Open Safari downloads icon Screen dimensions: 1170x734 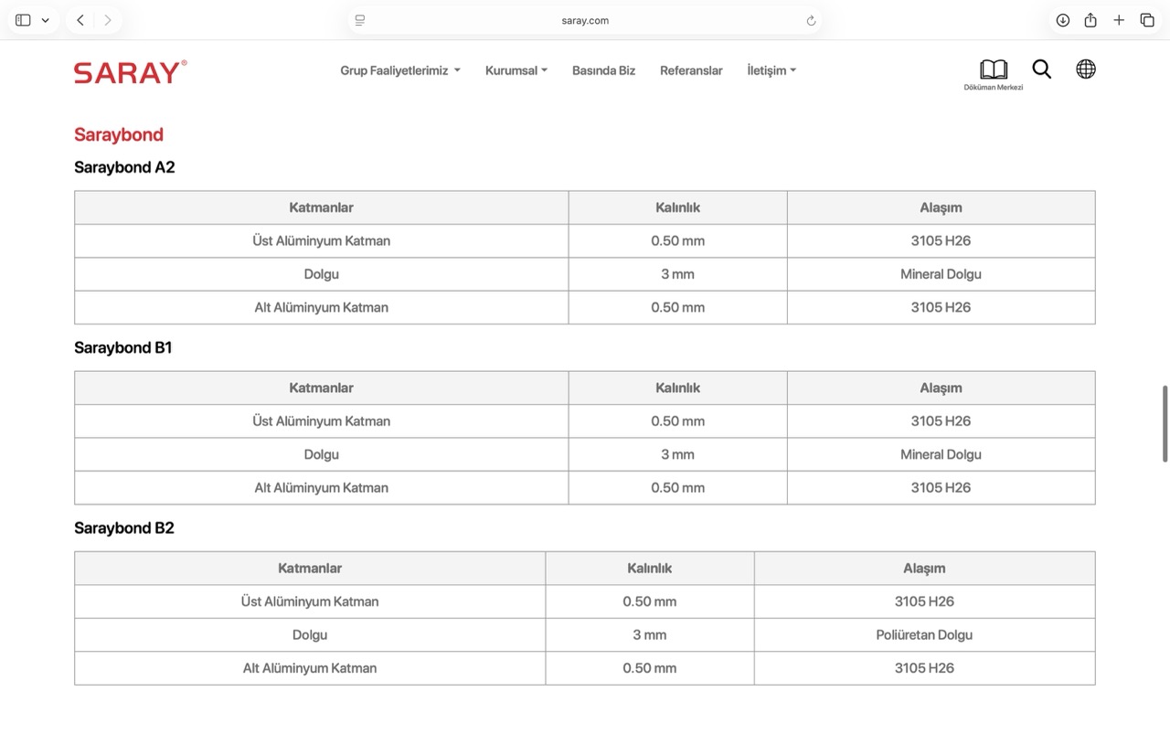coord(1062,20)
